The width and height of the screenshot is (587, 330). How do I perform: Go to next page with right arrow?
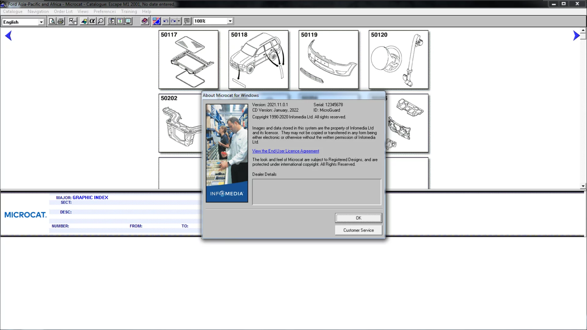(x=576, y=36)
